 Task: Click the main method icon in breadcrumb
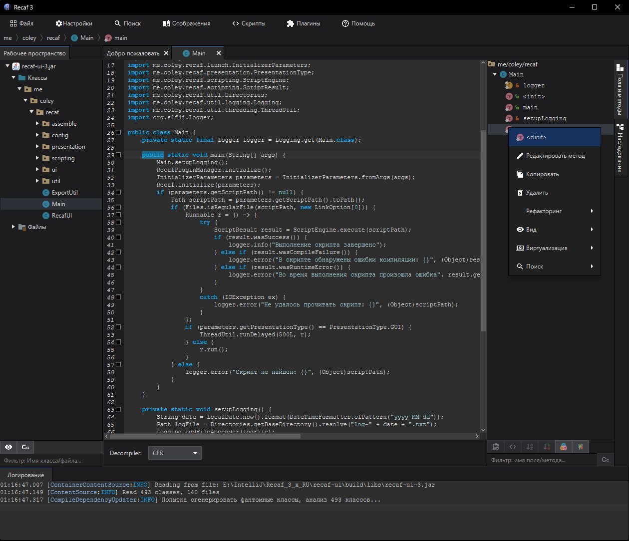click(108, 38)
